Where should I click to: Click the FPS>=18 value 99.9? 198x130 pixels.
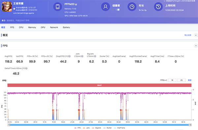pos(32,61)
